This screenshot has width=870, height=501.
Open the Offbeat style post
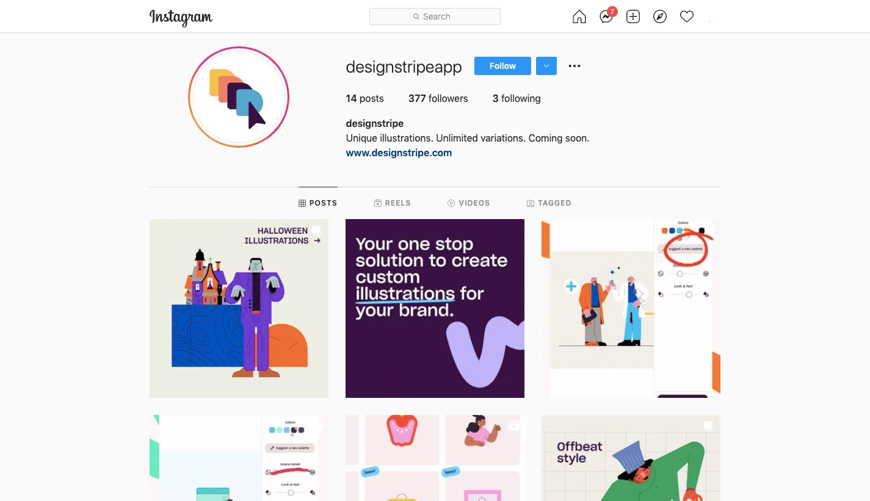[631, 458]
